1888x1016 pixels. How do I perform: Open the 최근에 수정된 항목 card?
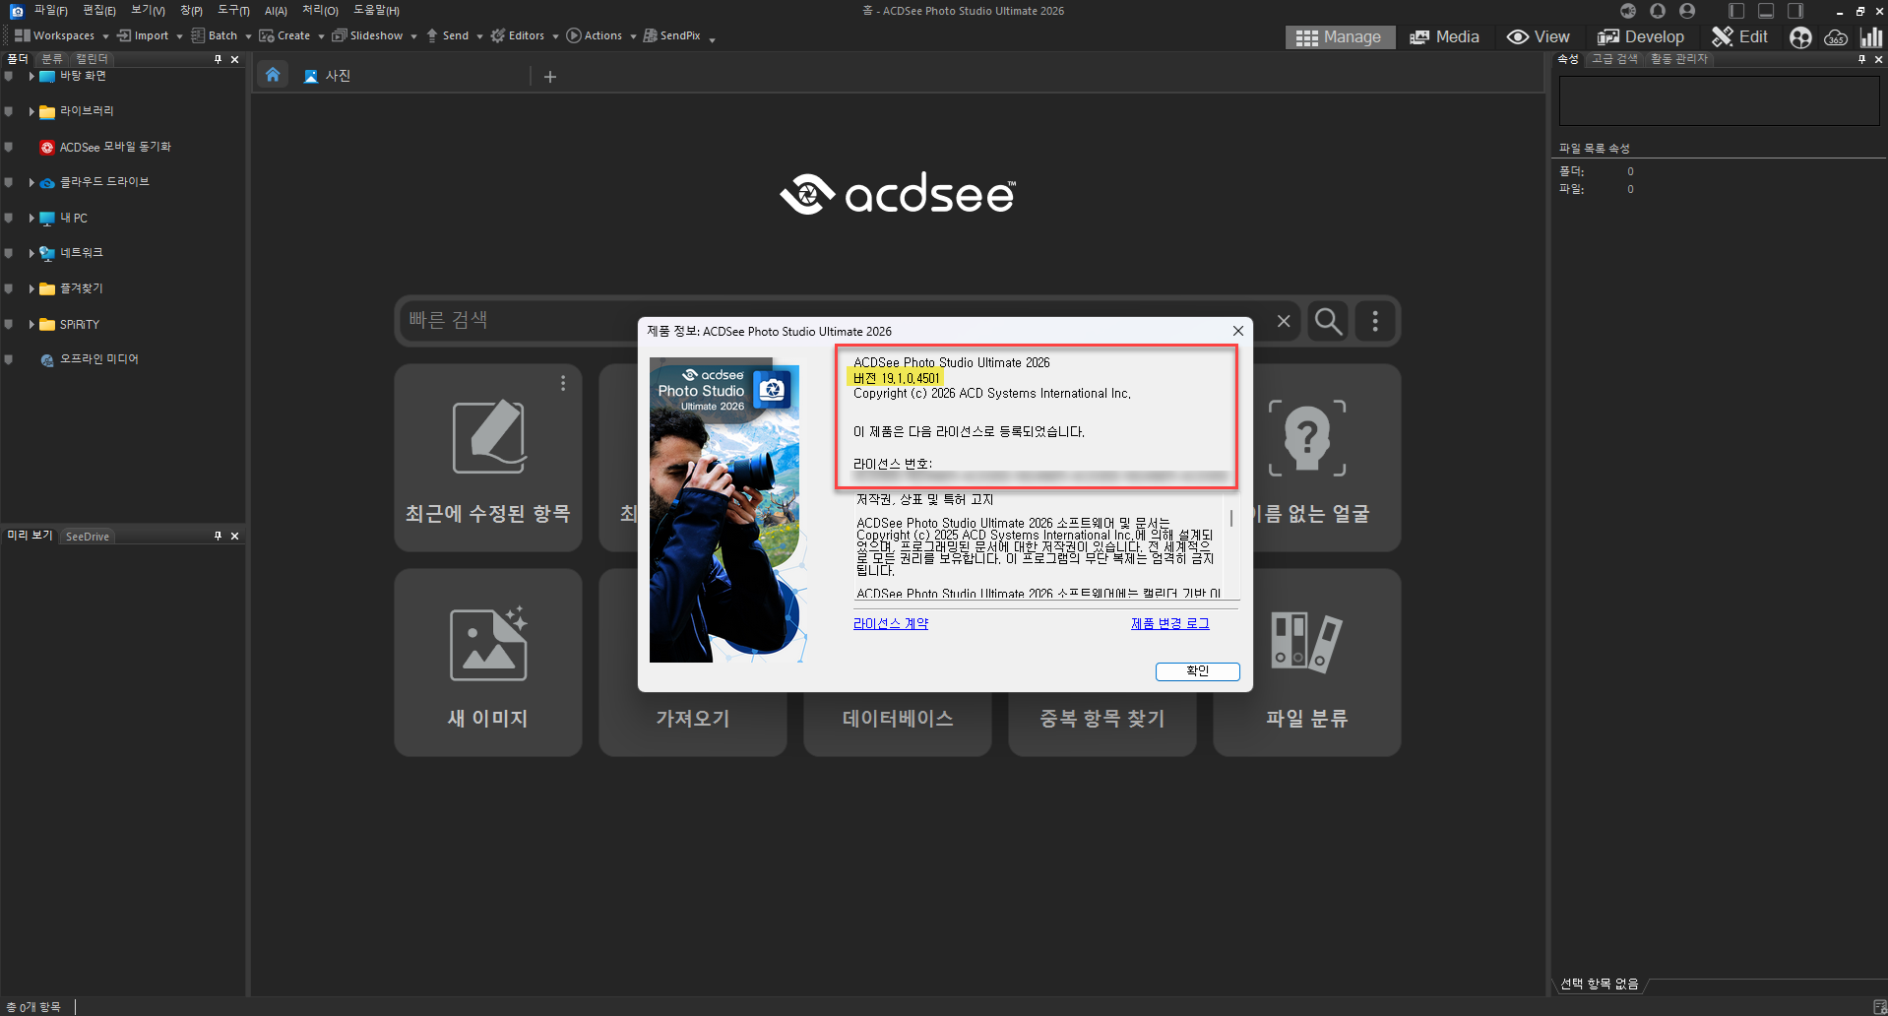pyautogui.click(x=488, y=458)
